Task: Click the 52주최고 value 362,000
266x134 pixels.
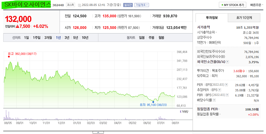Action: (241, 76)
